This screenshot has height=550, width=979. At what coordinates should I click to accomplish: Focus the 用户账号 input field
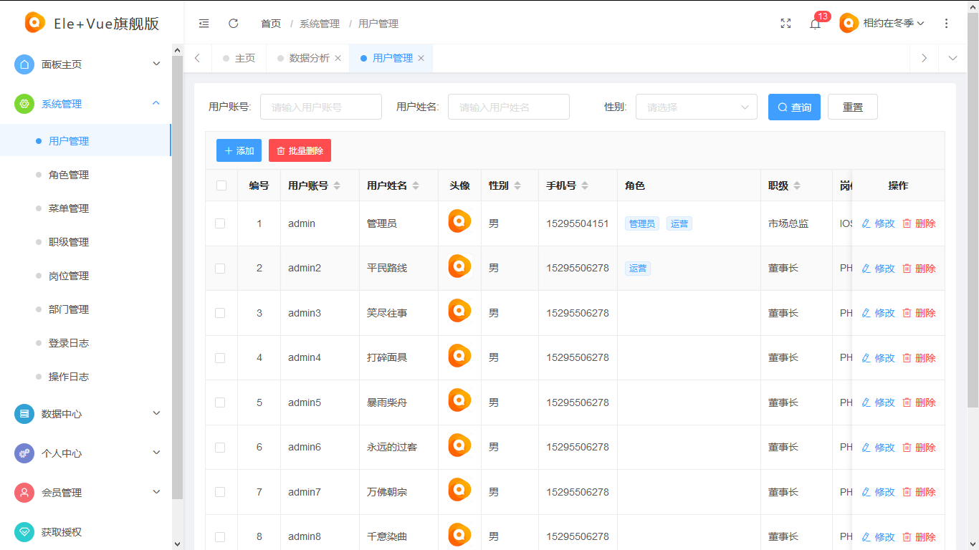321,107
